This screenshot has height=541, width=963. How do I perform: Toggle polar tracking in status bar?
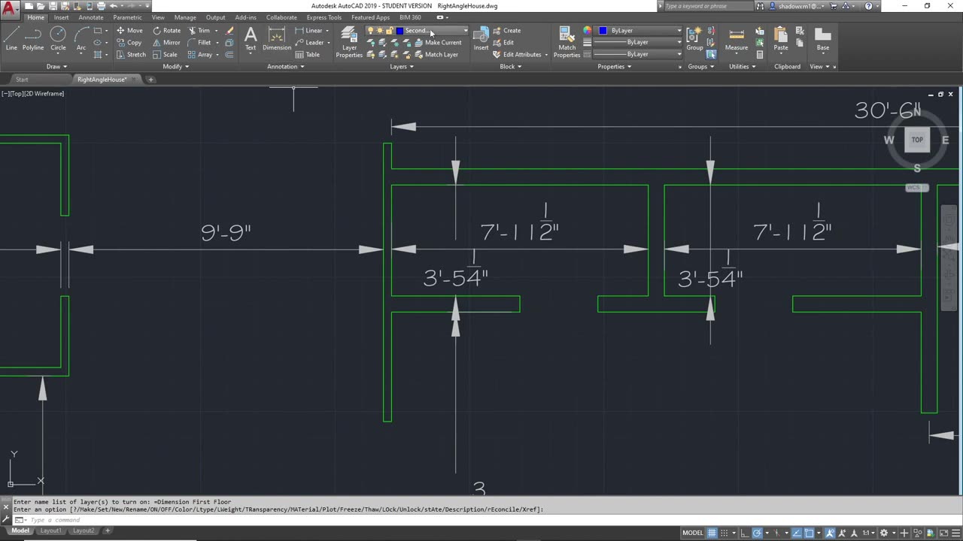(x=757, y=533)
